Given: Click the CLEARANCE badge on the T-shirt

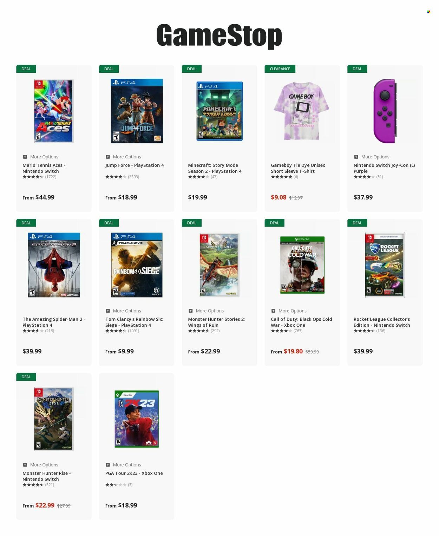Looking at the screenshot, I should (280, 69).
